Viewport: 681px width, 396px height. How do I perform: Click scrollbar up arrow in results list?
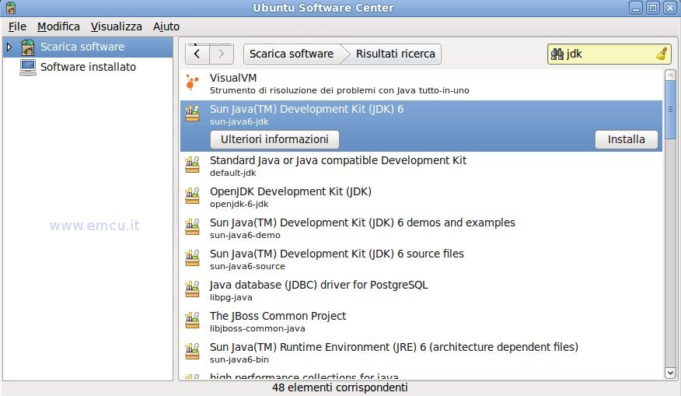tap(670, 75)
